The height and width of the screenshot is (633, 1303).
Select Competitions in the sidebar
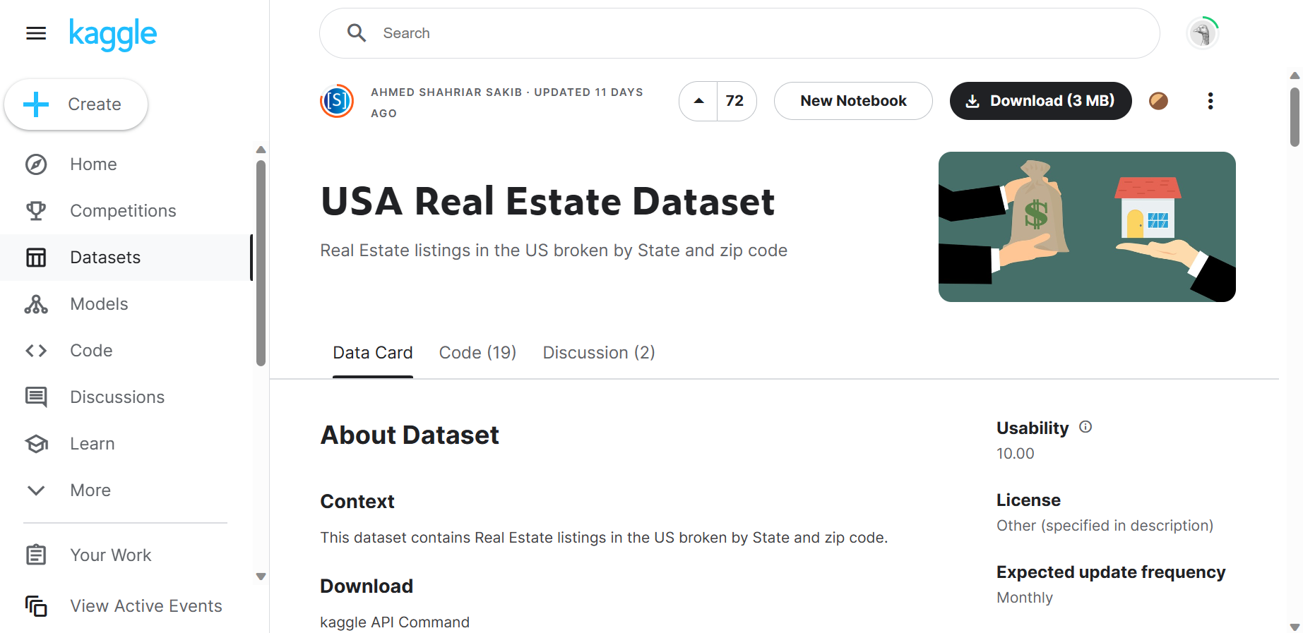[126, 211]
